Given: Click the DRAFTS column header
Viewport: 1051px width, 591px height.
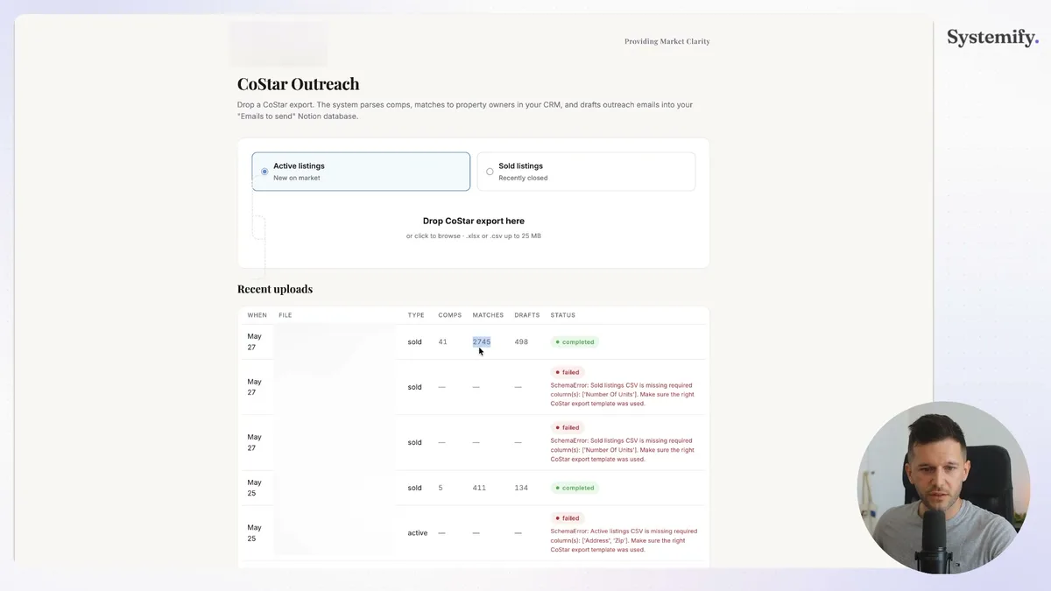Looking at the screenshot, I should 527,315.
